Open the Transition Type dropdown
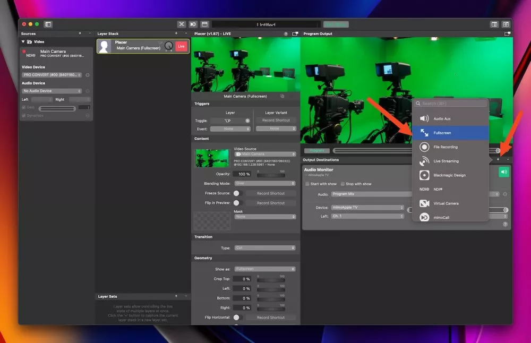This screenshot has width=531, height=343. click(x=265, y=248)
